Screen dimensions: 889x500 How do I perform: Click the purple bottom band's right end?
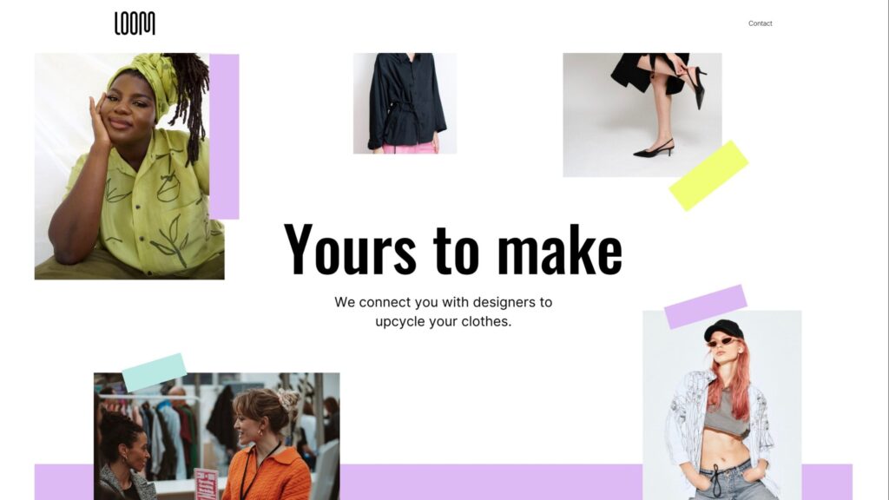coord(826,482)
